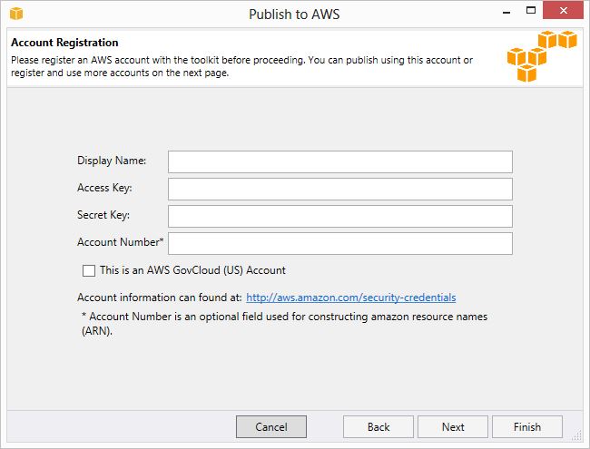The width and height of the screenshot is (590, 449).
Task: Minimize the Publish to AWS window
Action: (x=506, y=12)
